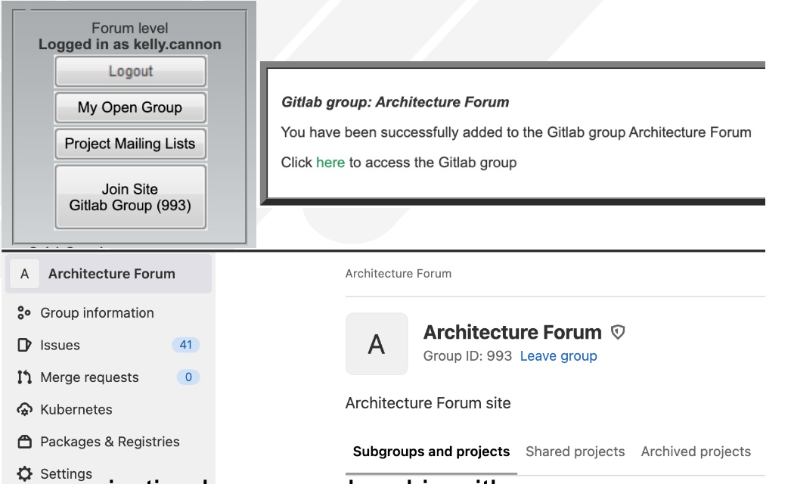Open Packages & Registries via its sidebar icon
791x484 pixels.
(x=23, y=442)
